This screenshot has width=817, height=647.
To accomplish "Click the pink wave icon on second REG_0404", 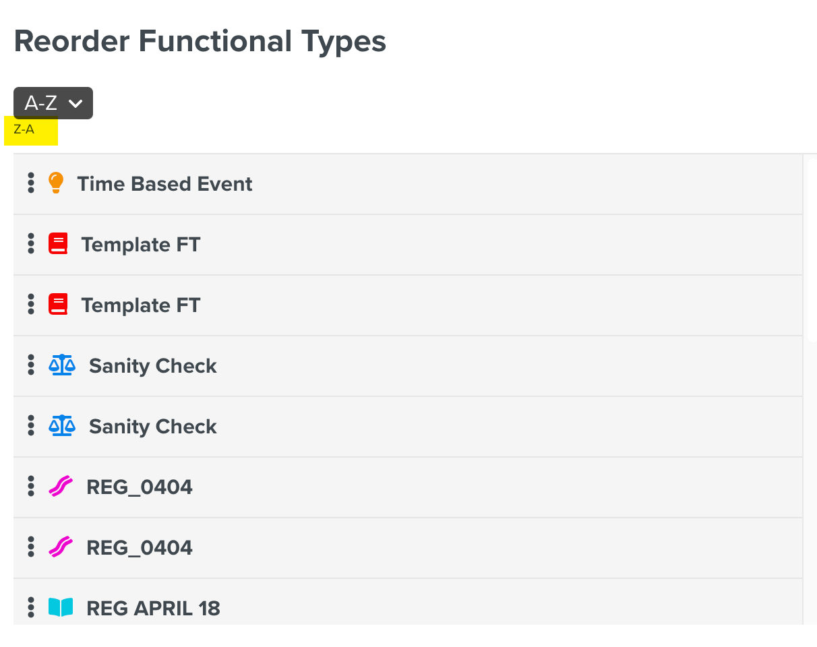I will pyautogui.click(x=61, y=547).
